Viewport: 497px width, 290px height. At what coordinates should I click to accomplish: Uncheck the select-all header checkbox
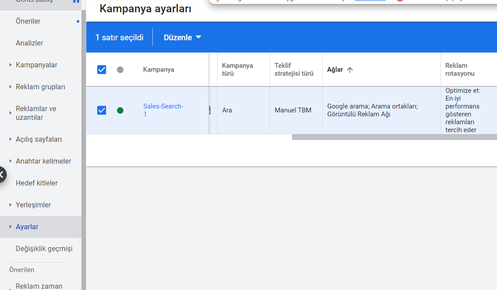click(102, 70)
